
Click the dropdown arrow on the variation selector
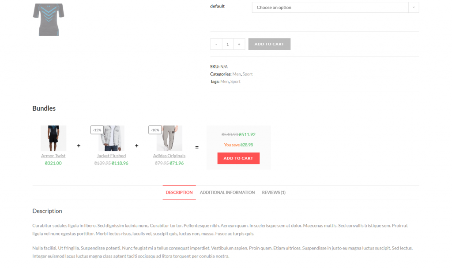click(x=414, y=7)
